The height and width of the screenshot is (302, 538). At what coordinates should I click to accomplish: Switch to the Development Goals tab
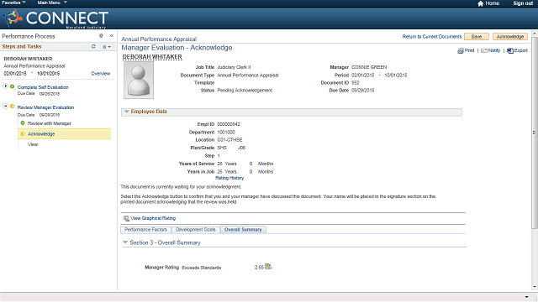(x=196, y=230)
